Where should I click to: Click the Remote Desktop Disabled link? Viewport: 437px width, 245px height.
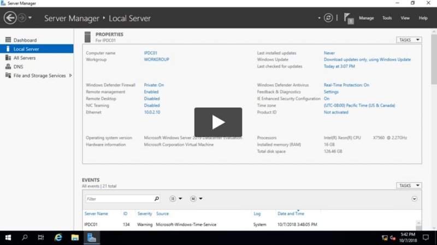[x=152, y=99]
